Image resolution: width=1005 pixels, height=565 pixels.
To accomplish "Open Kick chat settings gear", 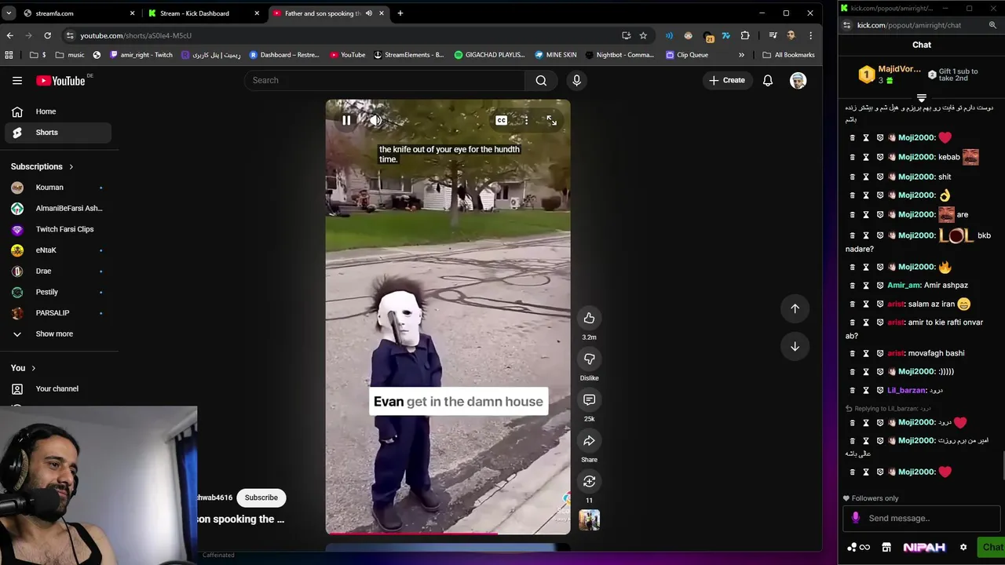I will [963, 547].
